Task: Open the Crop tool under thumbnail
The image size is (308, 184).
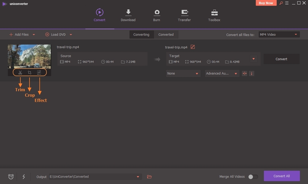Action: [30, 73]
